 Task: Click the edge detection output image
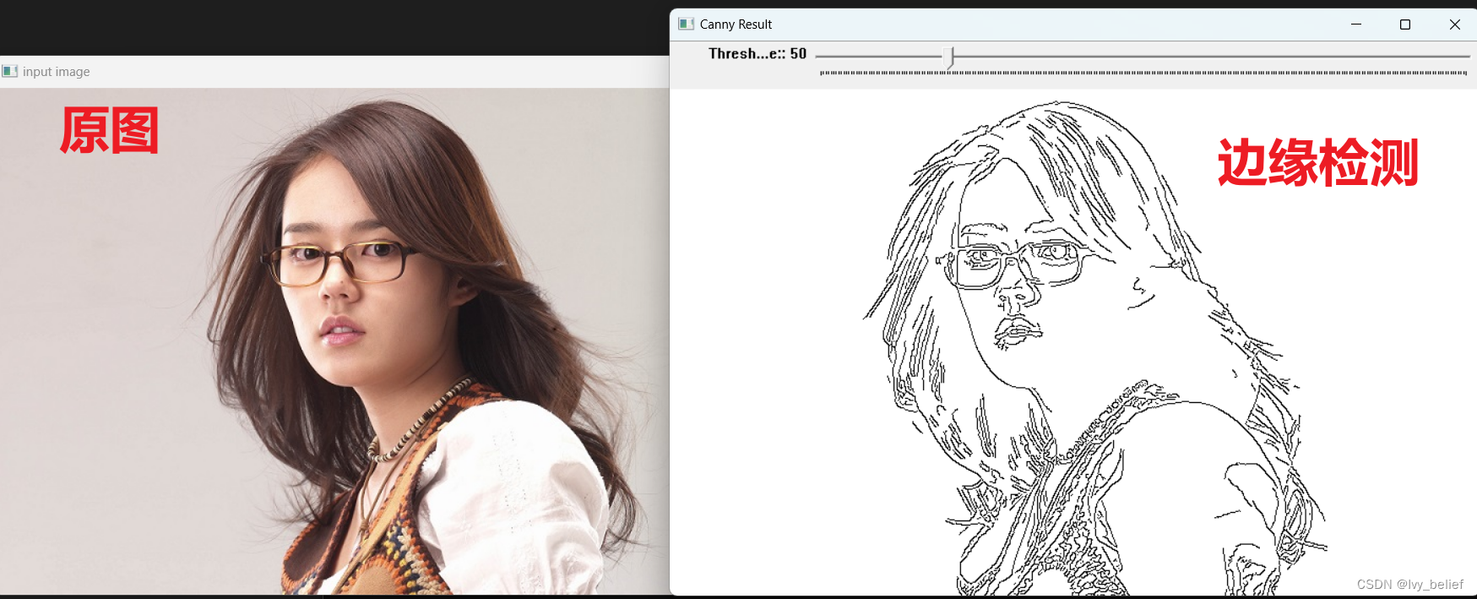click(x=1072, y=342)
